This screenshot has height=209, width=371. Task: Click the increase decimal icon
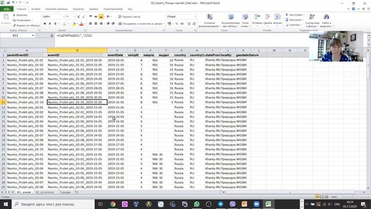pyautogui.click(x=189, y=24)
